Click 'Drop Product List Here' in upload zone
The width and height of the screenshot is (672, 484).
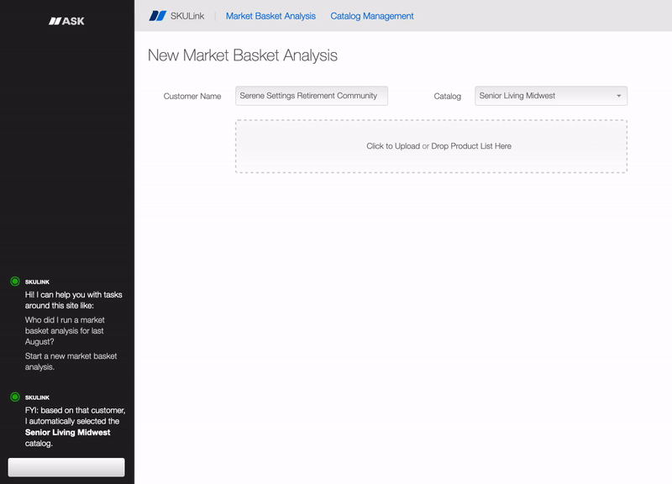(x=471, y=146)
